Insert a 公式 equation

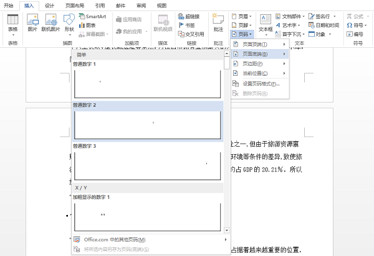358,16
